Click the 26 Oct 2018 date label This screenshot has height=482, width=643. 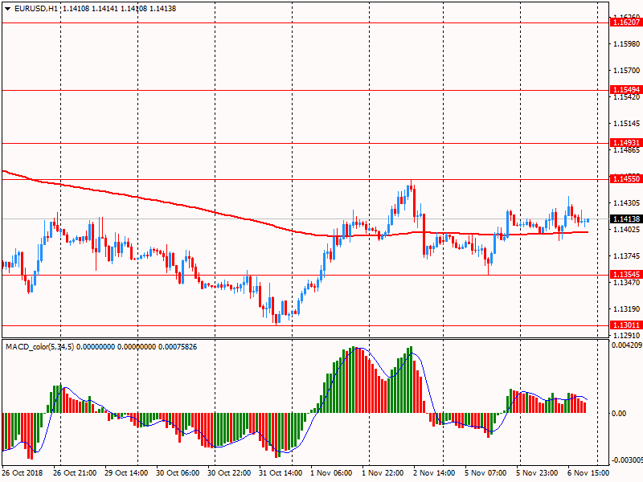23,473
